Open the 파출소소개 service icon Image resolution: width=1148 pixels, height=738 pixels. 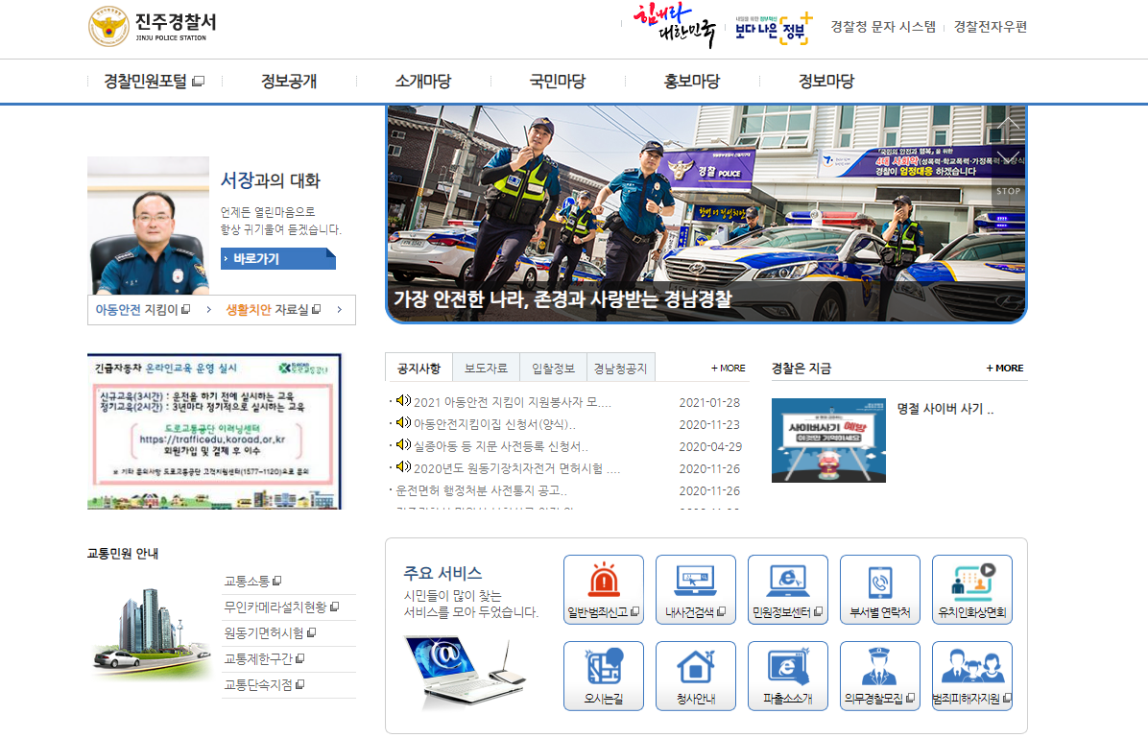pyautogui.click(x=788, y=676)
